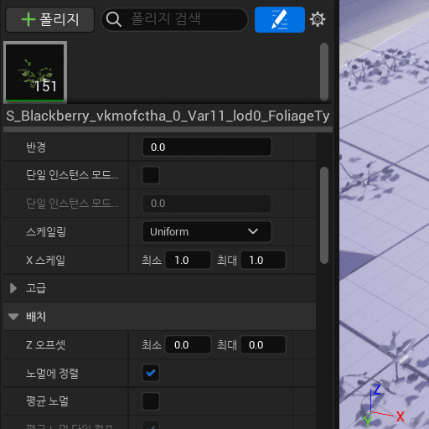Enable the 평균 노멀 checkbox
This screenshot has height=429, width=429.
151,401
